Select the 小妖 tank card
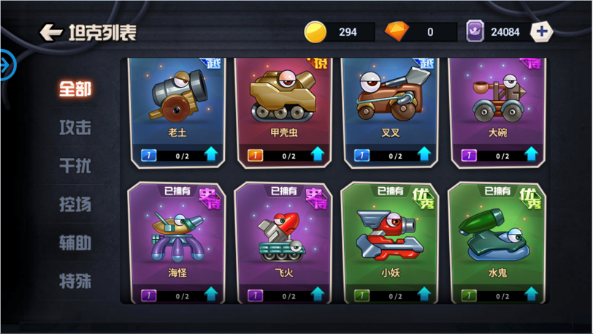This screenshot has height=334, width=593. point(391,243)
